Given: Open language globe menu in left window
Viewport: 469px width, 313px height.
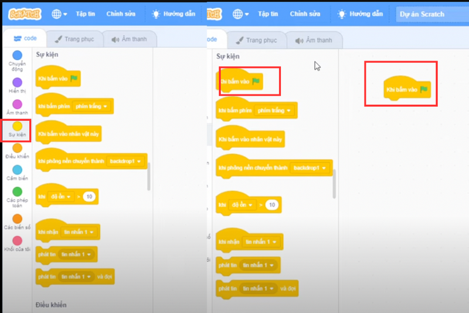Looking at the screenshot, I should [x=59, y=14].
